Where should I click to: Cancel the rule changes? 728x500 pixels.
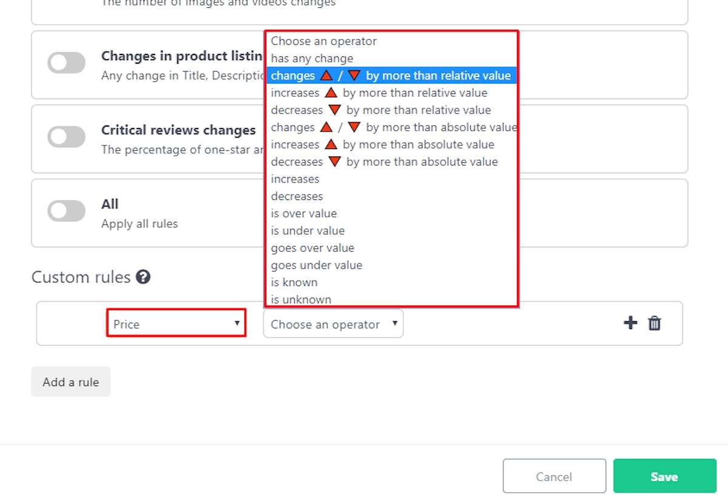tap(554, 476)
